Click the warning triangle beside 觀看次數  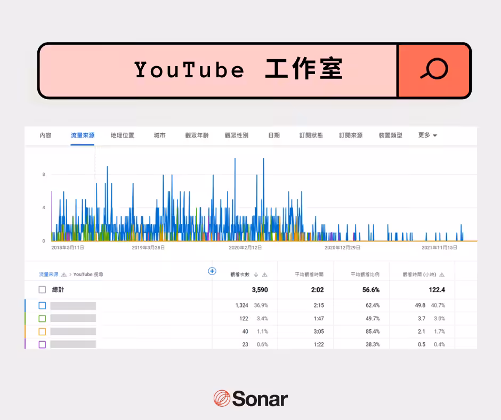click(x=264, y=274)
